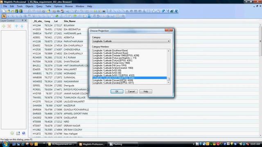262x147 pixels.
Task: Open the Options menu
Action: click(x=58, y=6)
